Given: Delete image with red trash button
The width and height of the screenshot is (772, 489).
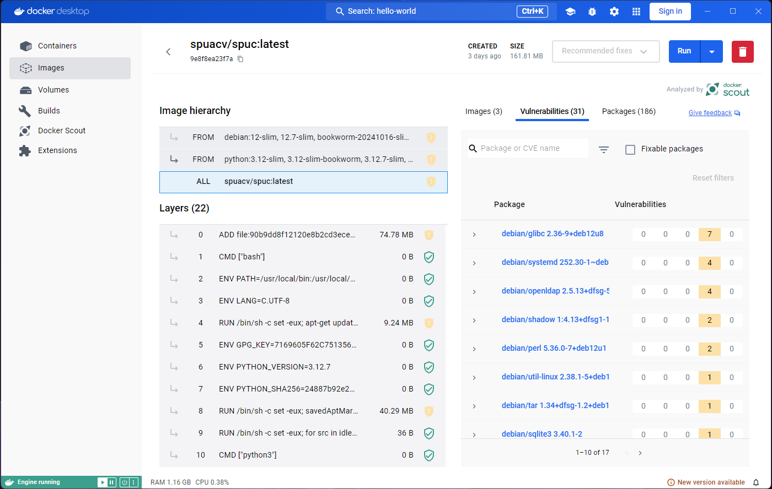Looking at the screenshot, I should 743,51.
